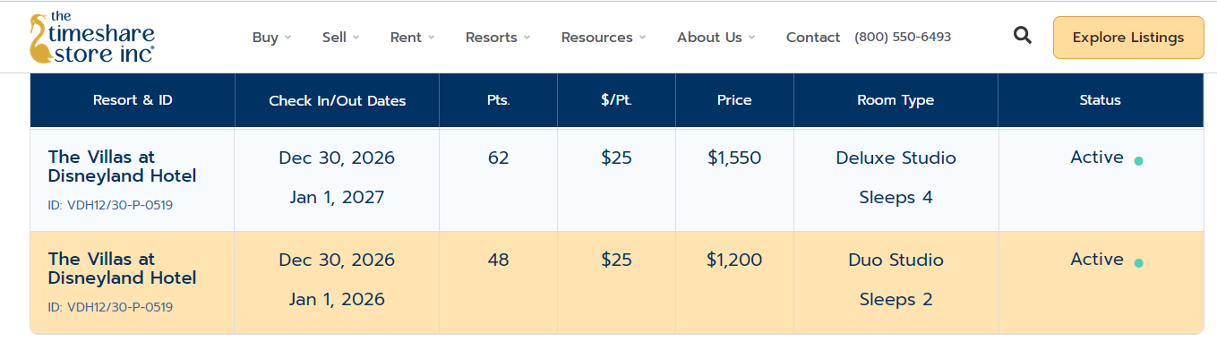Click The Timeshare Store logo
This screenshot has height=350, width=1217.
coord(92,38)
